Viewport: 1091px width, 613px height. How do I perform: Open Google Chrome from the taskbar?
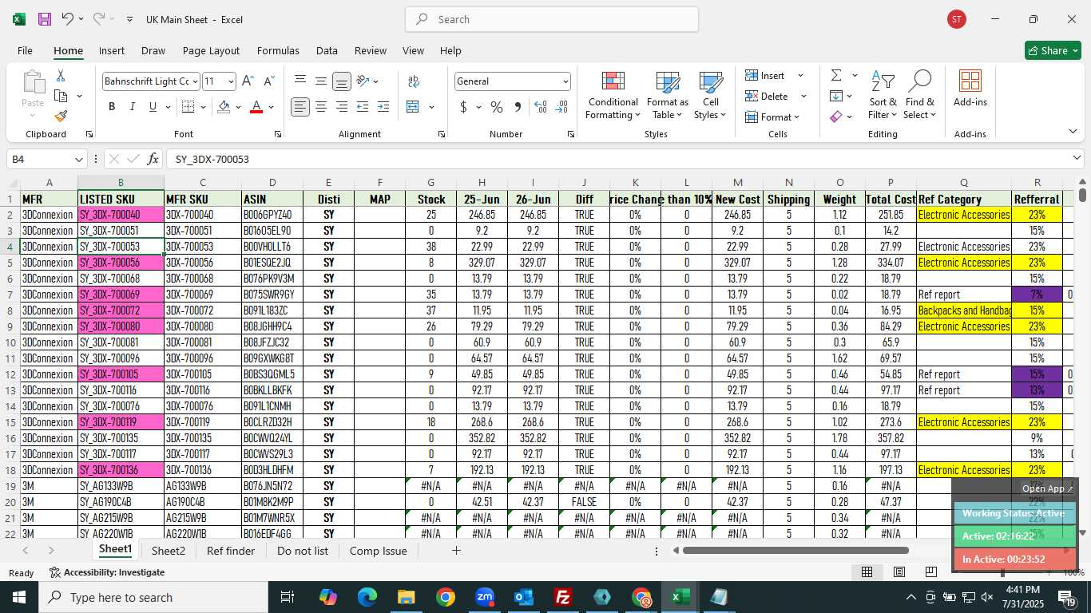446,597
